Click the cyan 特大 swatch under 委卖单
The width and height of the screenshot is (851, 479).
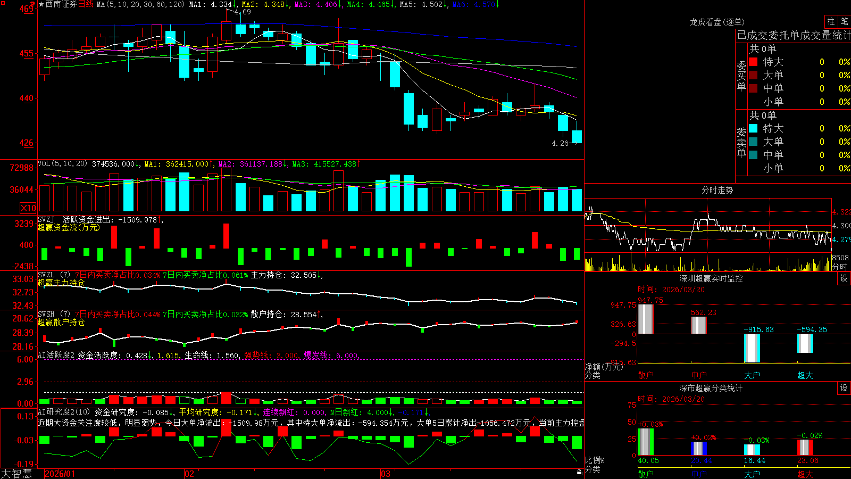click(x=753, y=128)
